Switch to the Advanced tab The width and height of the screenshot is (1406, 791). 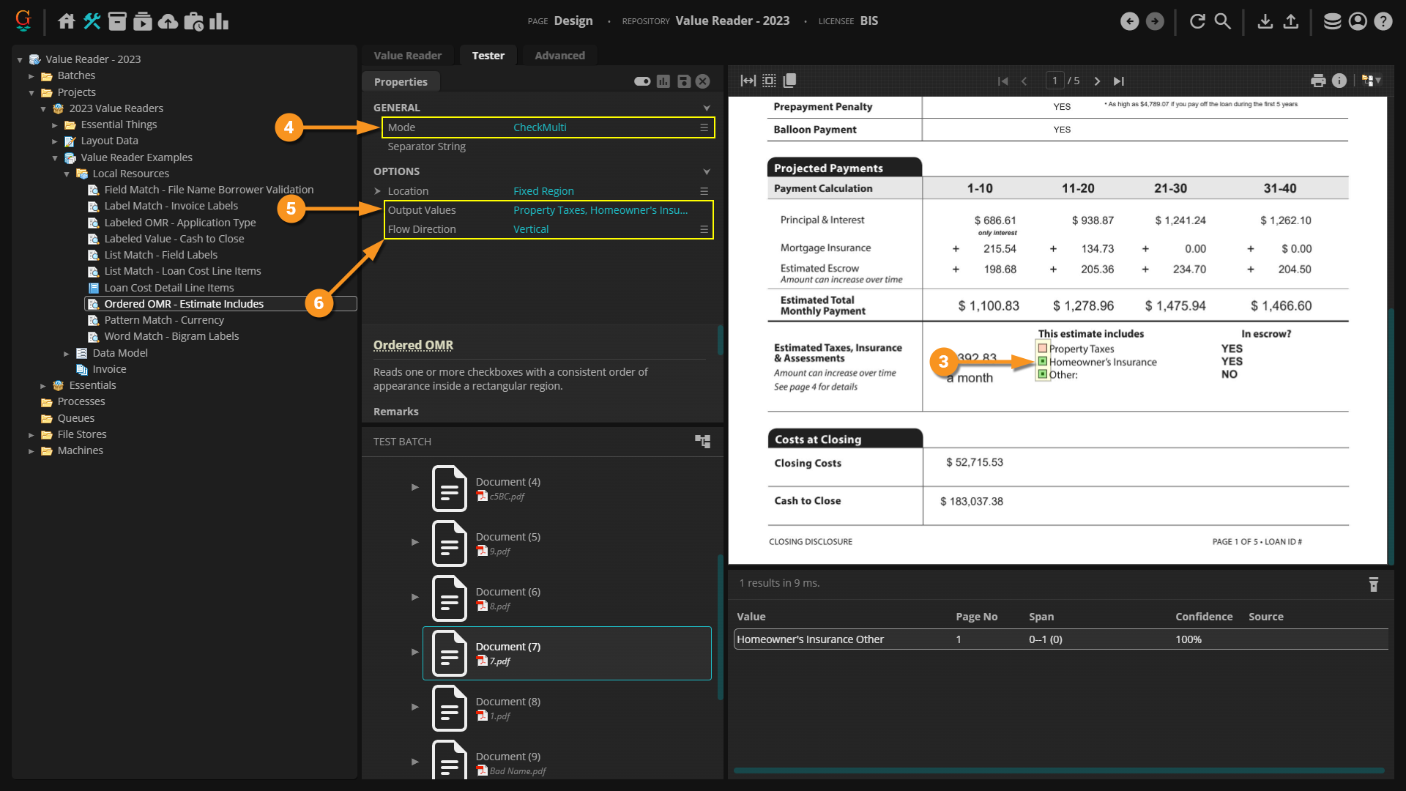559,56
